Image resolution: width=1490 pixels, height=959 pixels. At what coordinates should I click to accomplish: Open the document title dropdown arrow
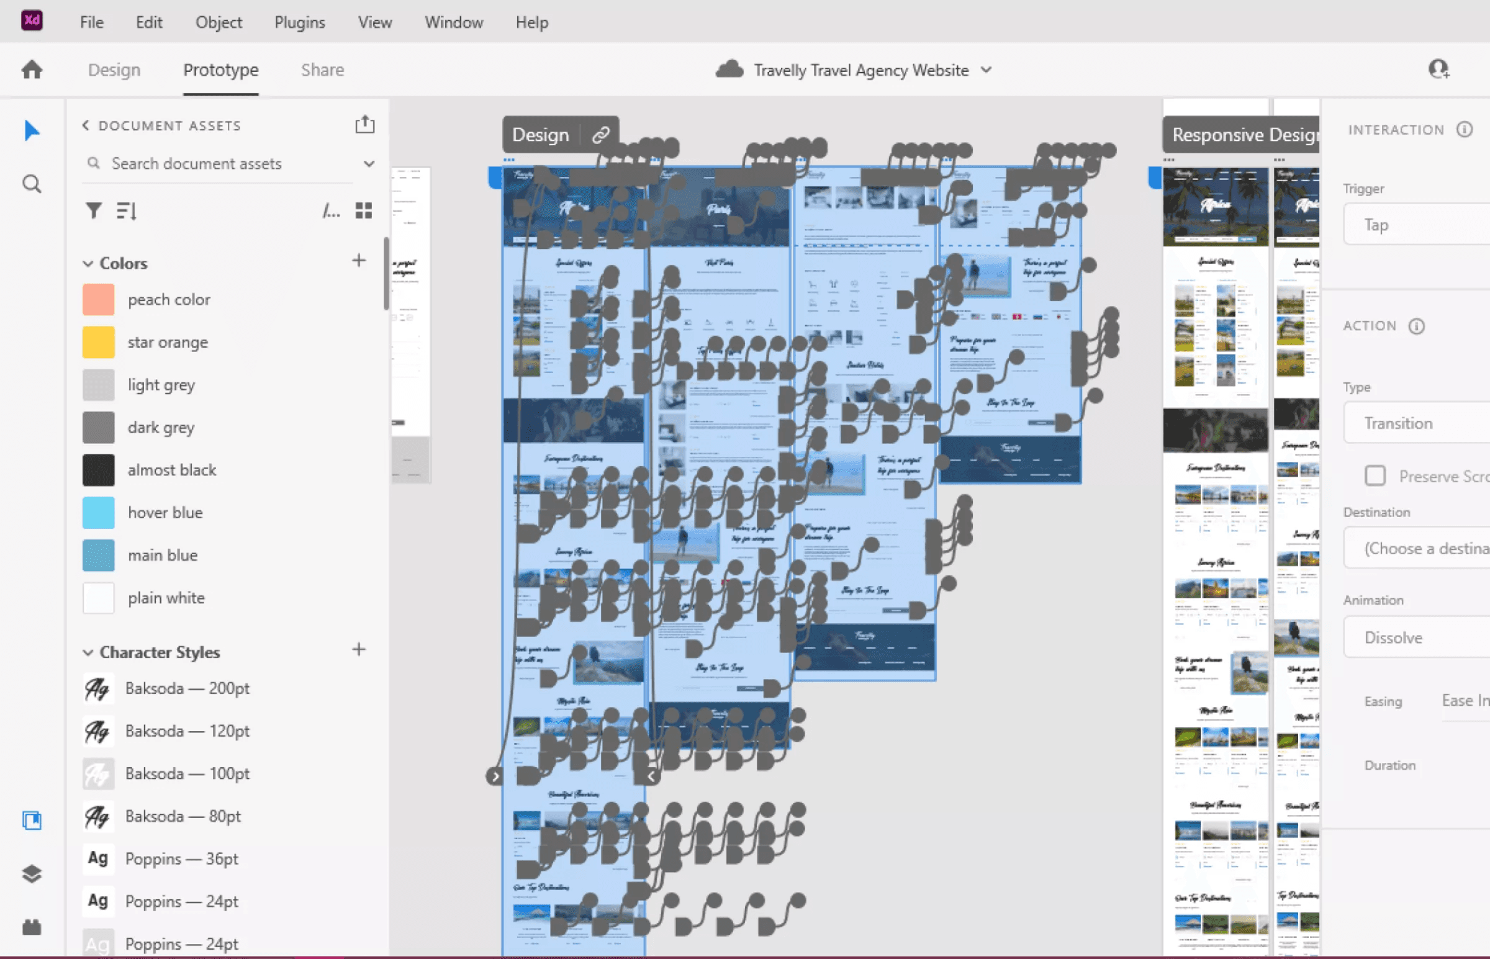click(986, 70)
